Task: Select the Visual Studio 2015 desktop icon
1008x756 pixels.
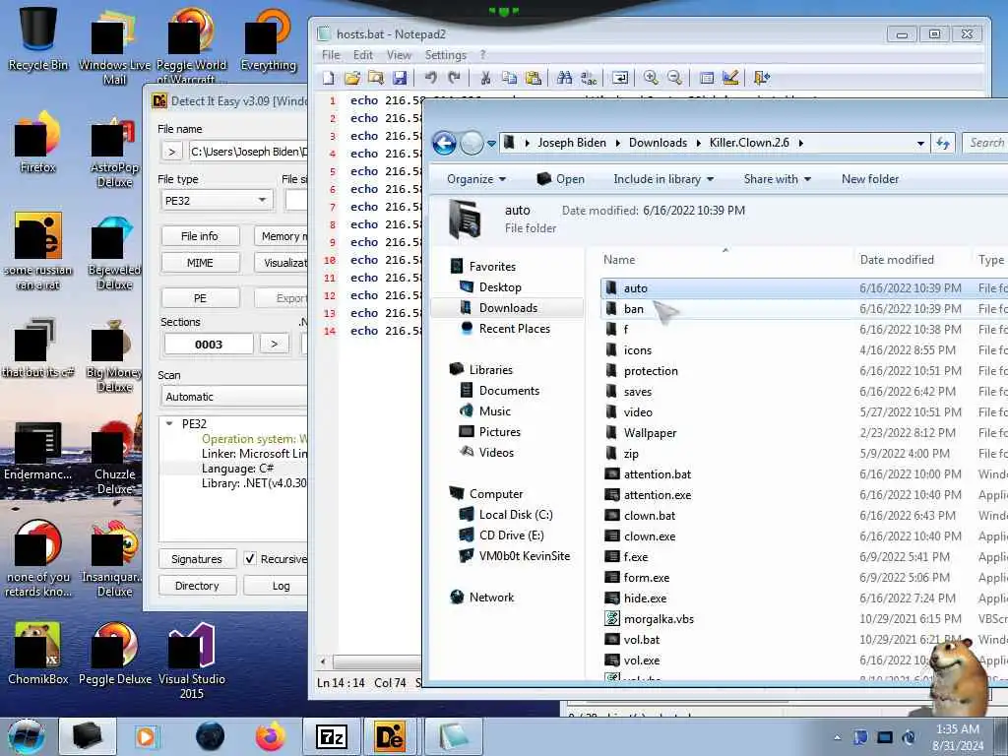Action: pyautogui.click(x=192, y=661)
